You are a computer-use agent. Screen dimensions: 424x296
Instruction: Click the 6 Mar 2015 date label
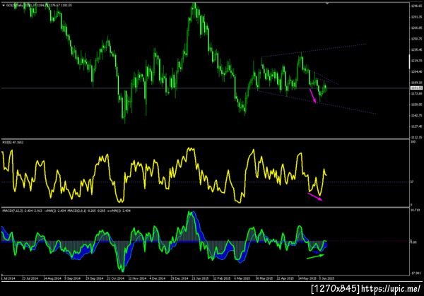[242, 278]
